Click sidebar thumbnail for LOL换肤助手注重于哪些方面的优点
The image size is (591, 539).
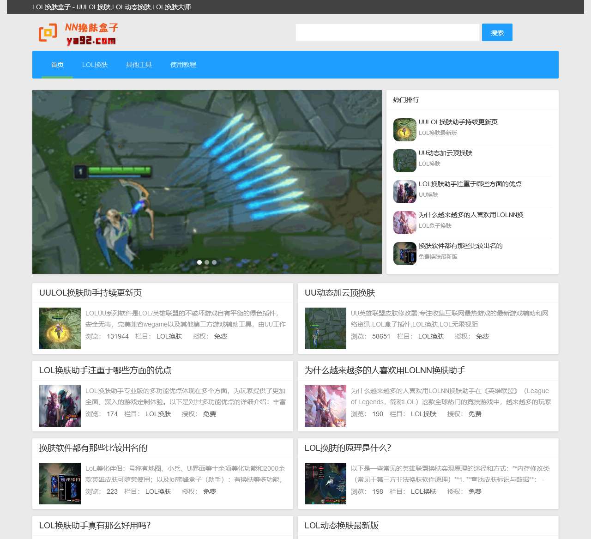click(x=405, y=192)
